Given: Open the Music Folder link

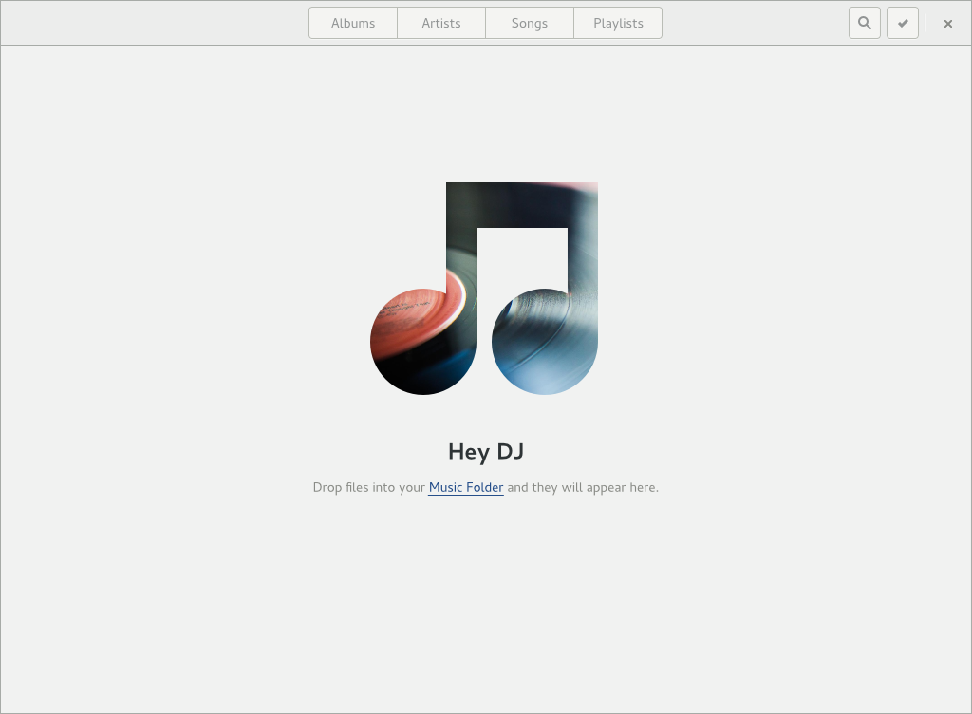Looking at the screenshot, I should click(466, 487).
